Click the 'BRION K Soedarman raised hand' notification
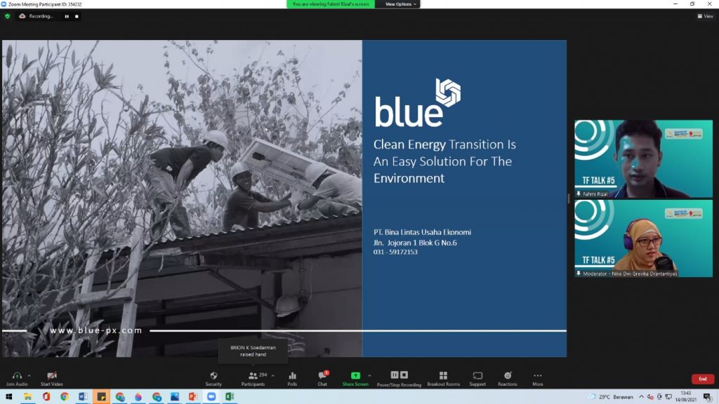 (253, 351)
